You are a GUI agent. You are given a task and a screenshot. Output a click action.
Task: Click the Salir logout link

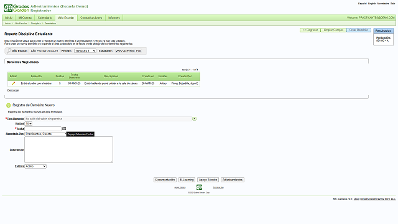[392, 4]
